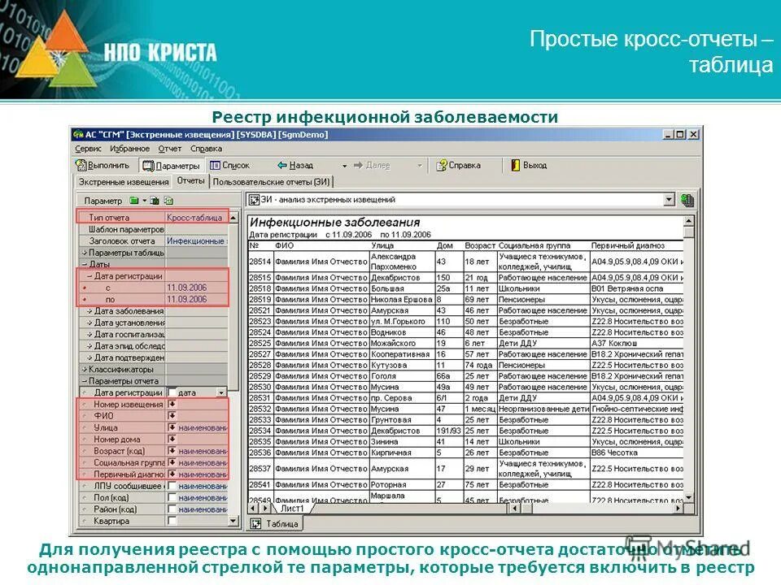
Task: Exit via Выход door icon
Action: (529, 165)
